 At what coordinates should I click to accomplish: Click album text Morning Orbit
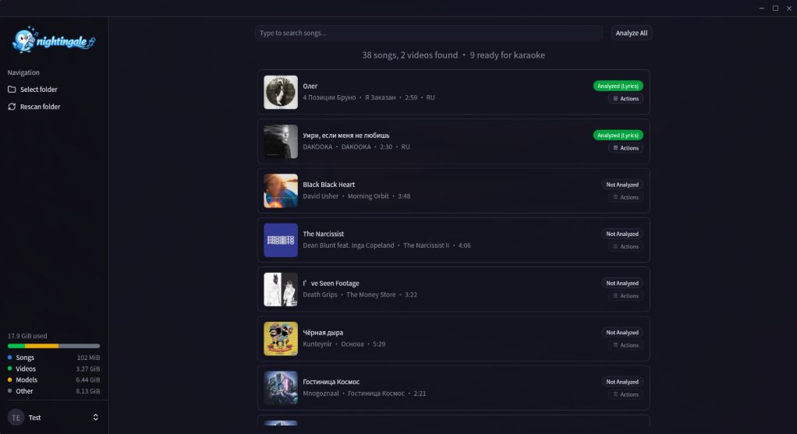click(368, 196)
